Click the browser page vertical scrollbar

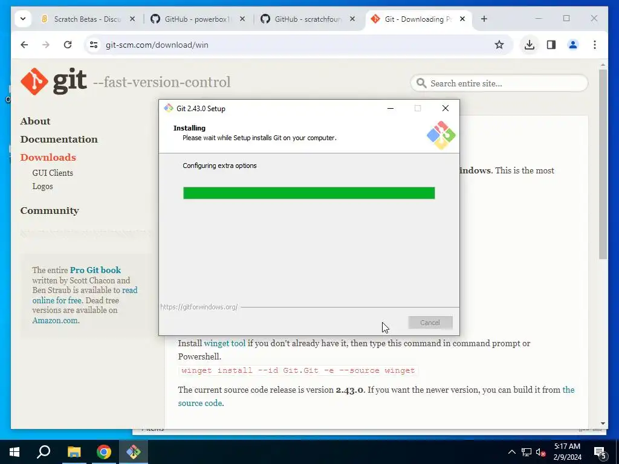pos(603,164)
